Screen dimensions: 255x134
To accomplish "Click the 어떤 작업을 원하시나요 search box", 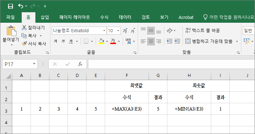I will pyautogui.click(x=229, y=17).
